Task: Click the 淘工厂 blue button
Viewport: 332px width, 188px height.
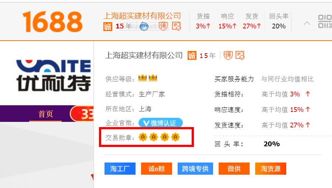Action: 120,168
